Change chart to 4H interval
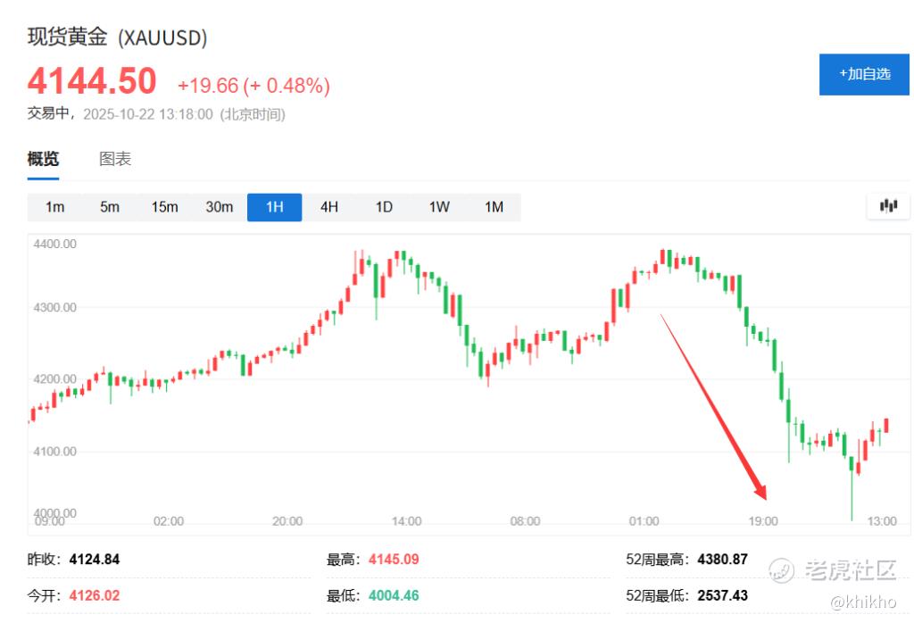914x623 pixels. [329, 207]
